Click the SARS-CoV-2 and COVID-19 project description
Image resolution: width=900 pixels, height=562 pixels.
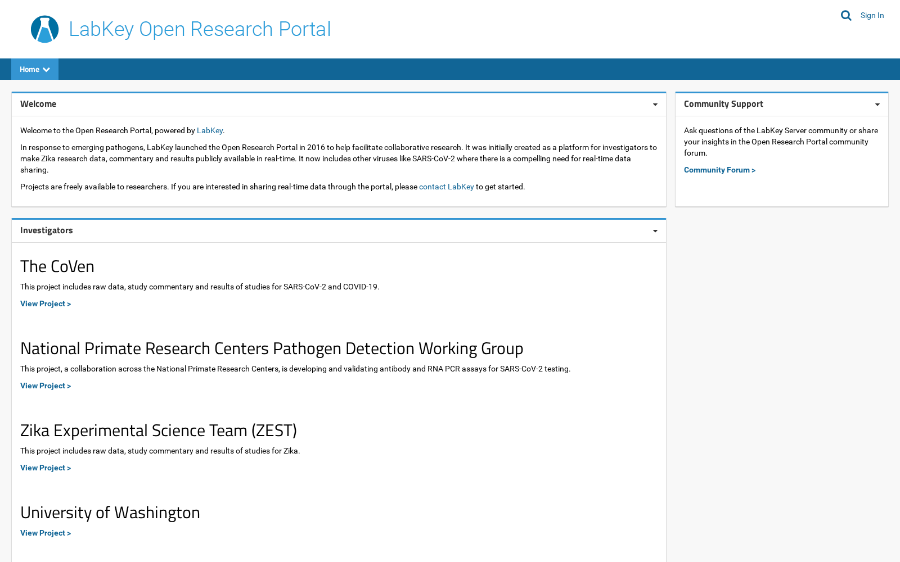(x=200, y=287)
